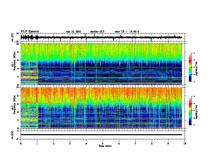
Task: Click time axis tick label '9'
Action: pos(168,144)
